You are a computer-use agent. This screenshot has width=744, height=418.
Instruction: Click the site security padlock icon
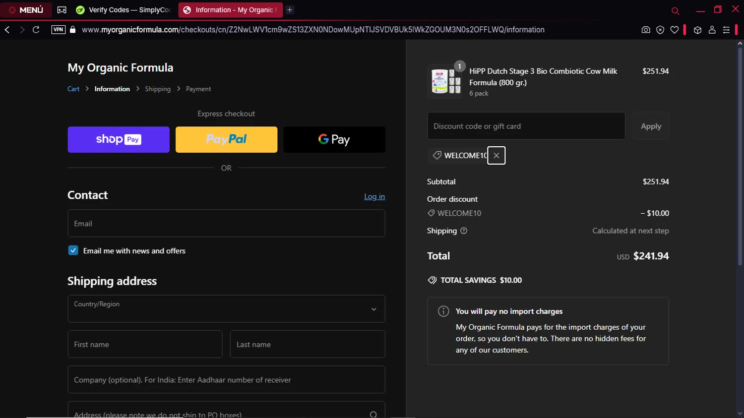pos(73,30)
